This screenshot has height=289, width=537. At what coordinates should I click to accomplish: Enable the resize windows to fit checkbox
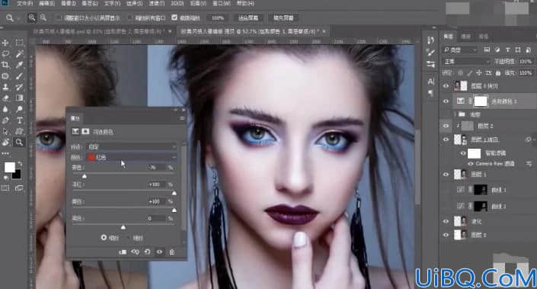[x=59, y=18]
